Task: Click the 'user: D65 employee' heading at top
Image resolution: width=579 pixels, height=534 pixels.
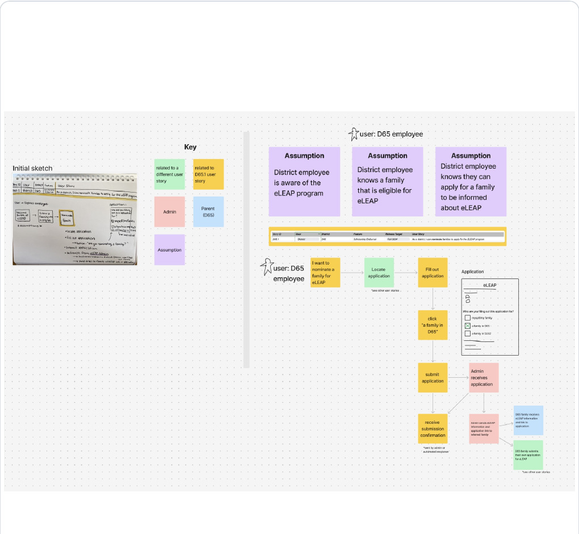Action: [x=392, y=134]
